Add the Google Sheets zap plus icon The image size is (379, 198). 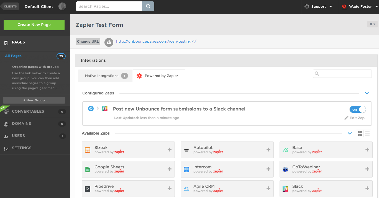tap(170, 169)
